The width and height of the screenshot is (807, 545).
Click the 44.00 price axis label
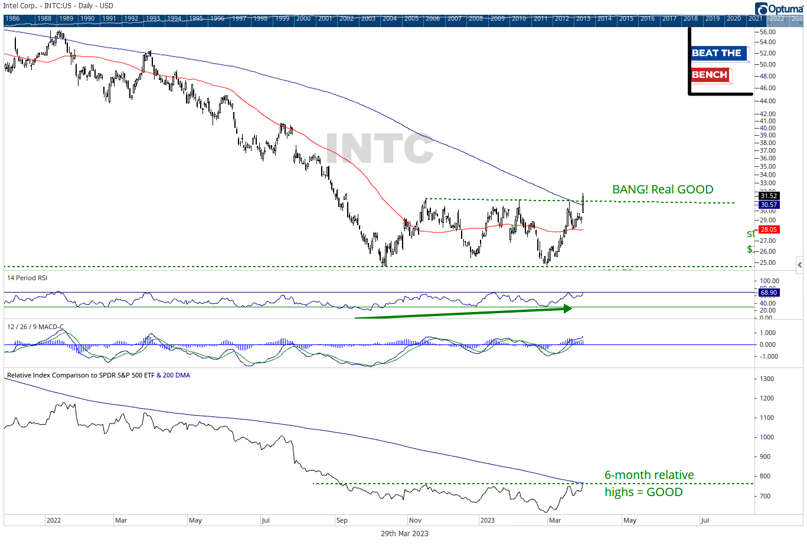pyautogui.click(x=768, y=101)
